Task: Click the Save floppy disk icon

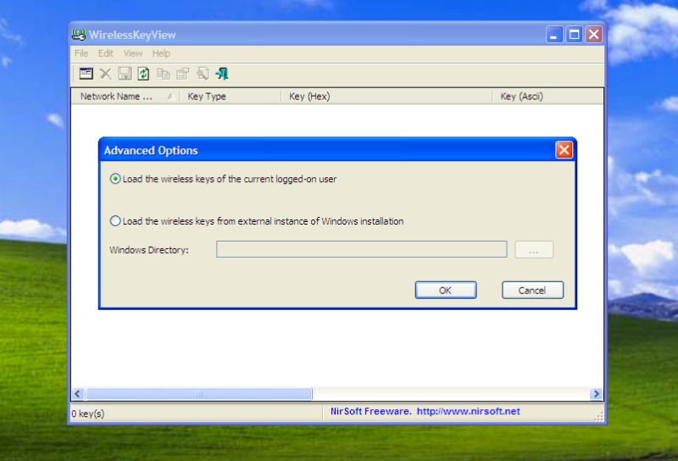Action: tap(125, 74)
